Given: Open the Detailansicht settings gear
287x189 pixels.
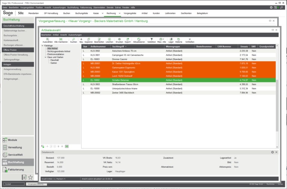Looking at the screenshot, I should pyautogui.click(x=272, y=152).
